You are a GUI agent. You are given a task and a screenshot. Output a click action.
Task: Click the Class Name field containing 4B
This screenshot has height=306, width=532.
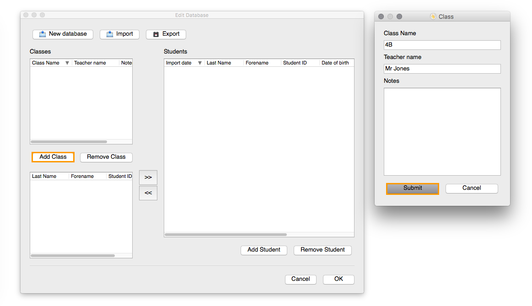(442, 45)
